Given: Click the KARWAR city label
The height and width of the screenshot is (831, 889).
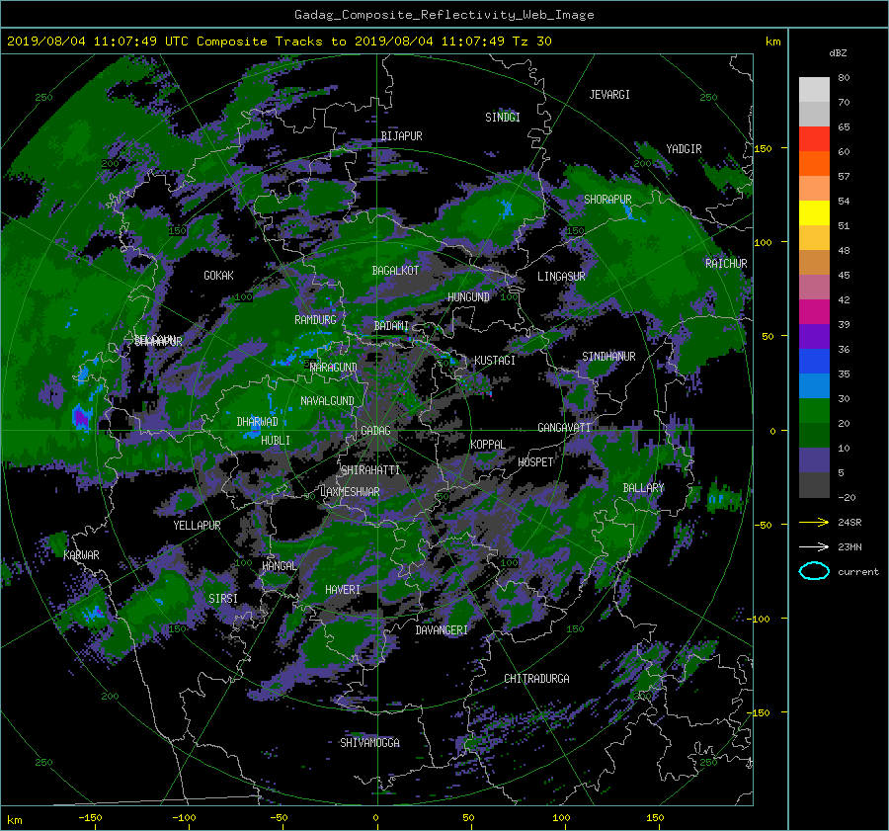Looking at the screenshot, I should click(x=81, y=554).
